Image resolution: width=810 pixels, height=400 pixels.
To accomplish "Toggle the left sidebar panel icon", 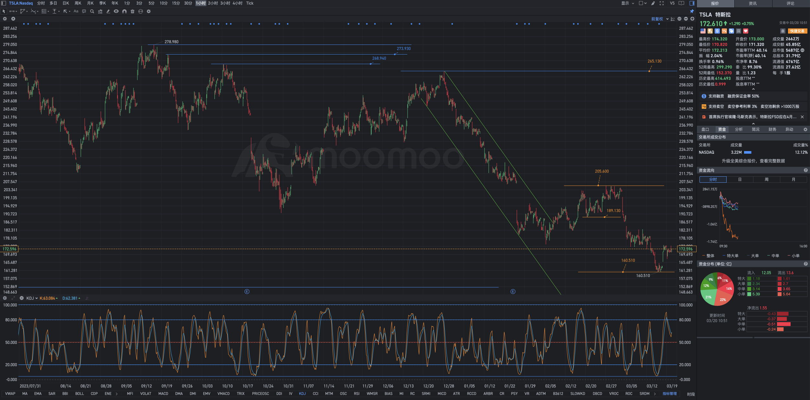I will [4, 3].
